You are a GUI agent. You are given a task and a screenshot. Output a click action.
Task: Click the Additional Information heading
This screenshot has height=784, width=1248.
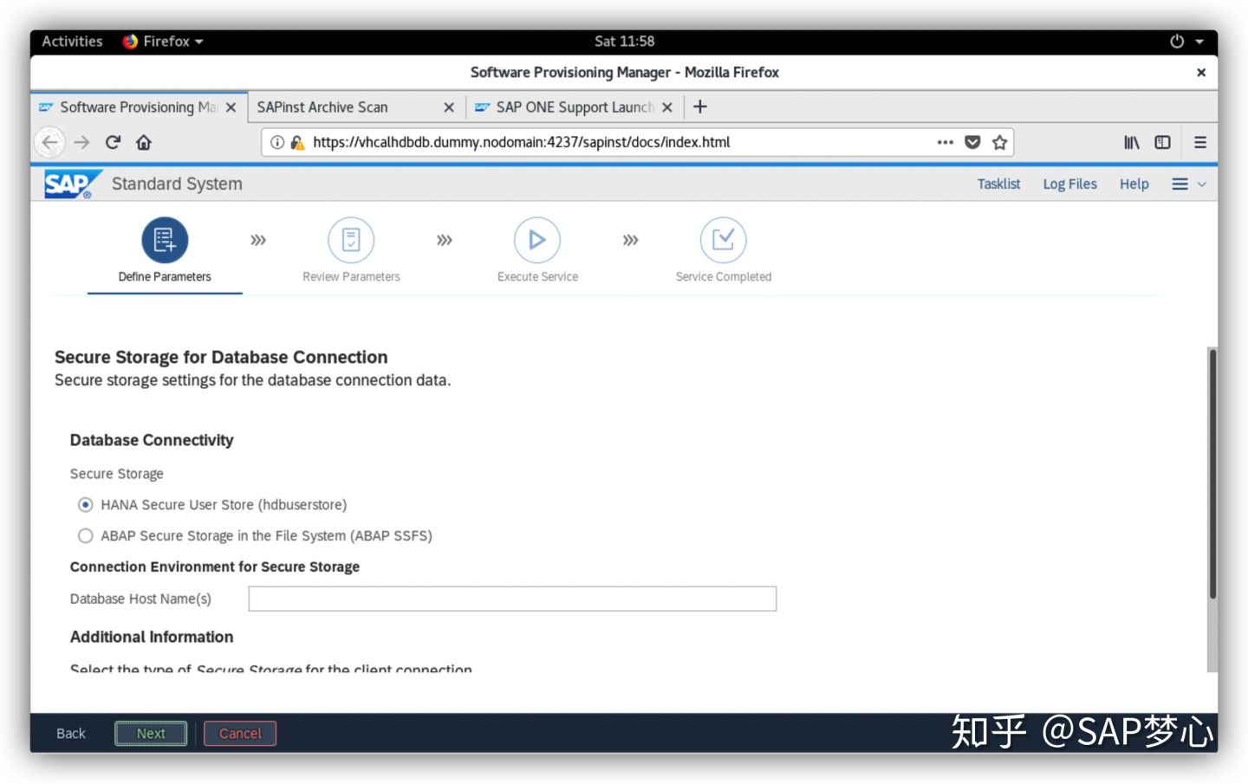pos(152,637)
